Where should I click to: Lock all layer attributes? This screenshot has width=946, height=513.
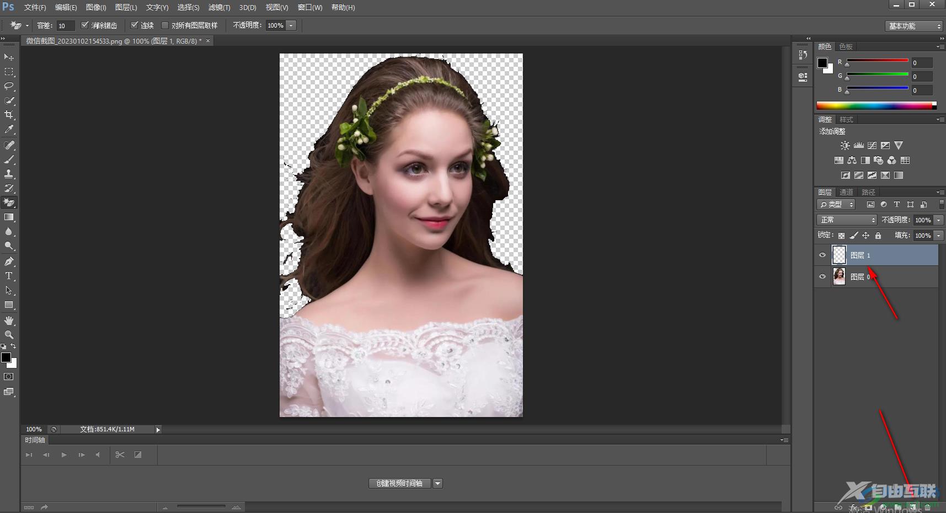878,236
